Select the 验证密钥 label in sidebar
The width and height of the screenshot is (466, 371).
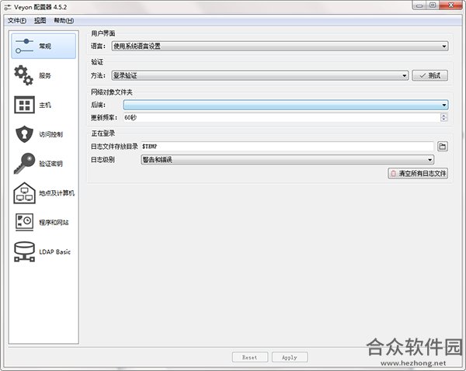point(51,164)
